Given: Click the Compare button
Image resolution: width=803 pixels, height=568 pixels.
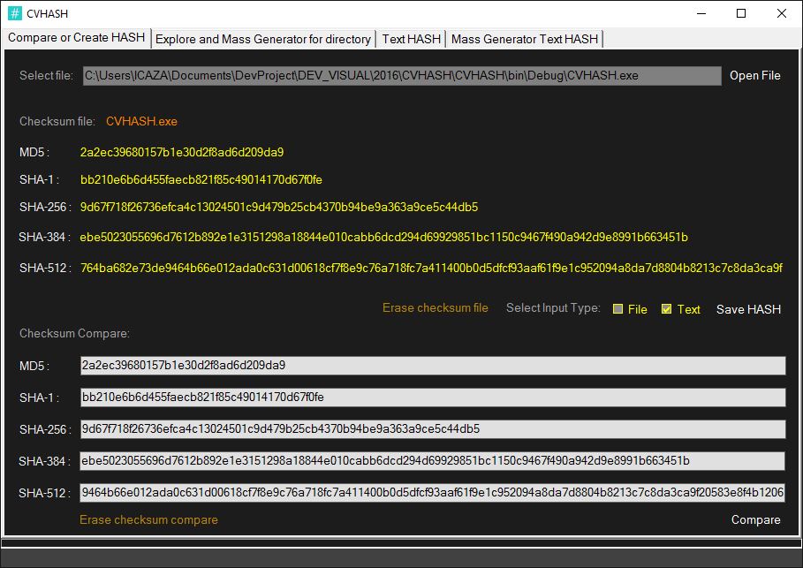Looking at the screenshot, I should (x=755, y=519).
